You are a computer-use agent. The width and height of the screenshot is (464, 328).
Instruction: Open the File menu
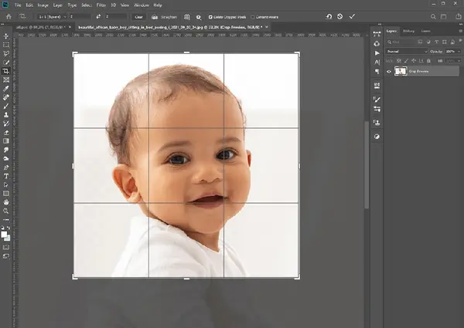tap(18, 5)
